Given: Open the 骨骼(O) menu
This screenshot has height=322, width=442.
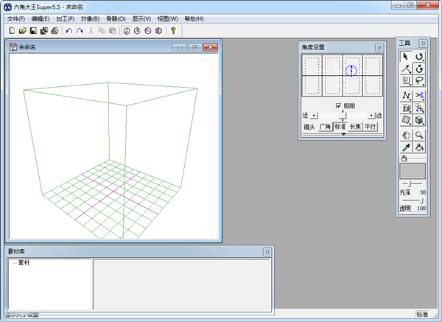Looking at the screenshot, I should click(116, 18).
